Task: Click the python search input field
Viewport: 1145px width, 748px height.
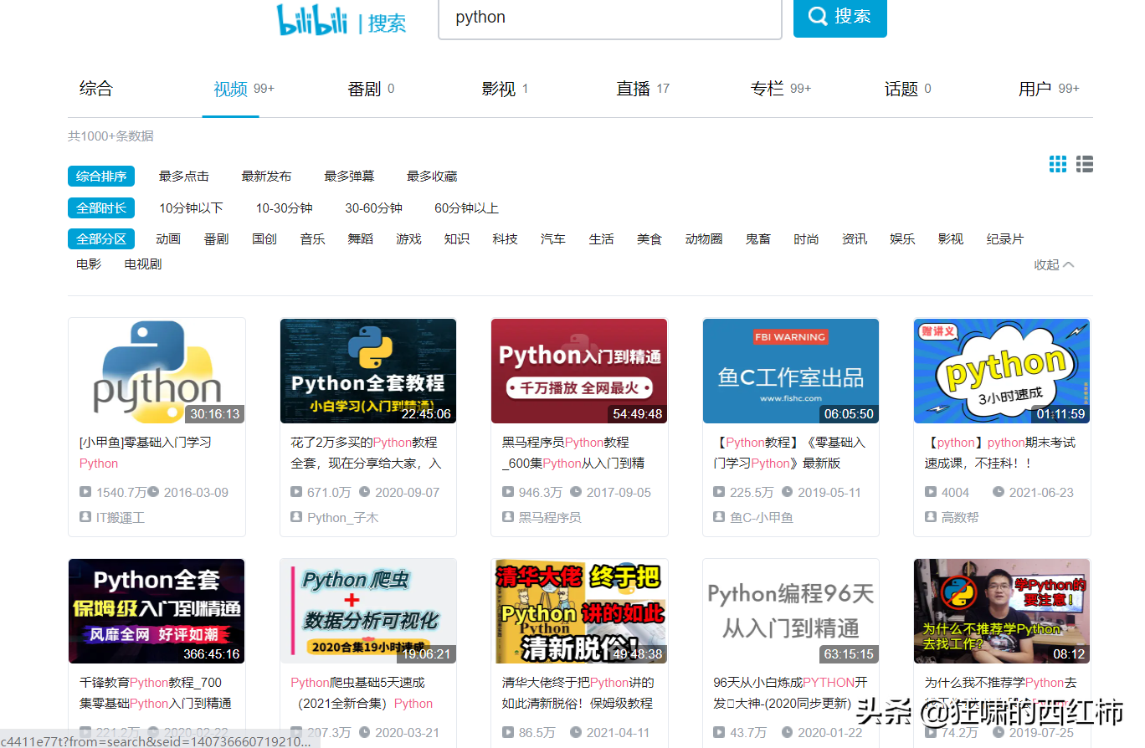Action: [610, 18]
